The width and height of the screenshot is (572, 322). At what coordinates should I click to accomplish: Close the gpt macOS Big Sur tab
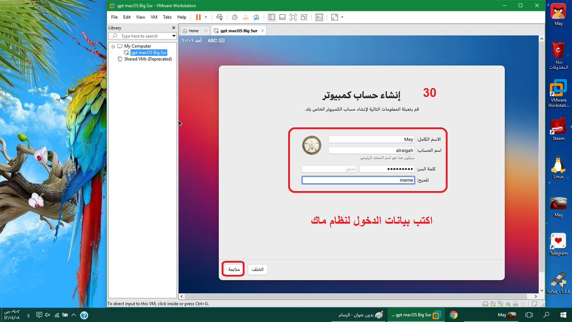coord(262,31)
